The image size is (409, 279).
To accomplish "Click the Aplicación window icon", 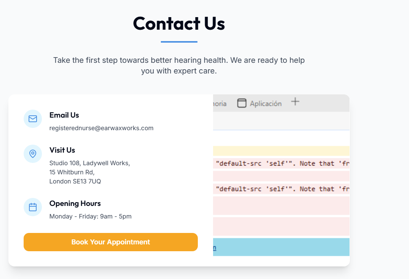I will click(242, 103).
